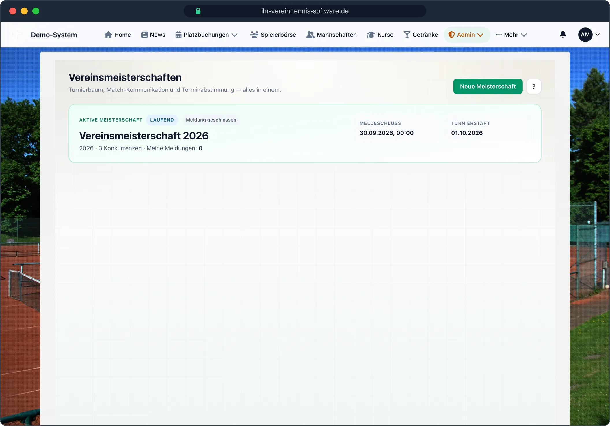The image size is (610, 426).
Task: Click the Demo-System brand link
Action: click(x=54, y=35)
